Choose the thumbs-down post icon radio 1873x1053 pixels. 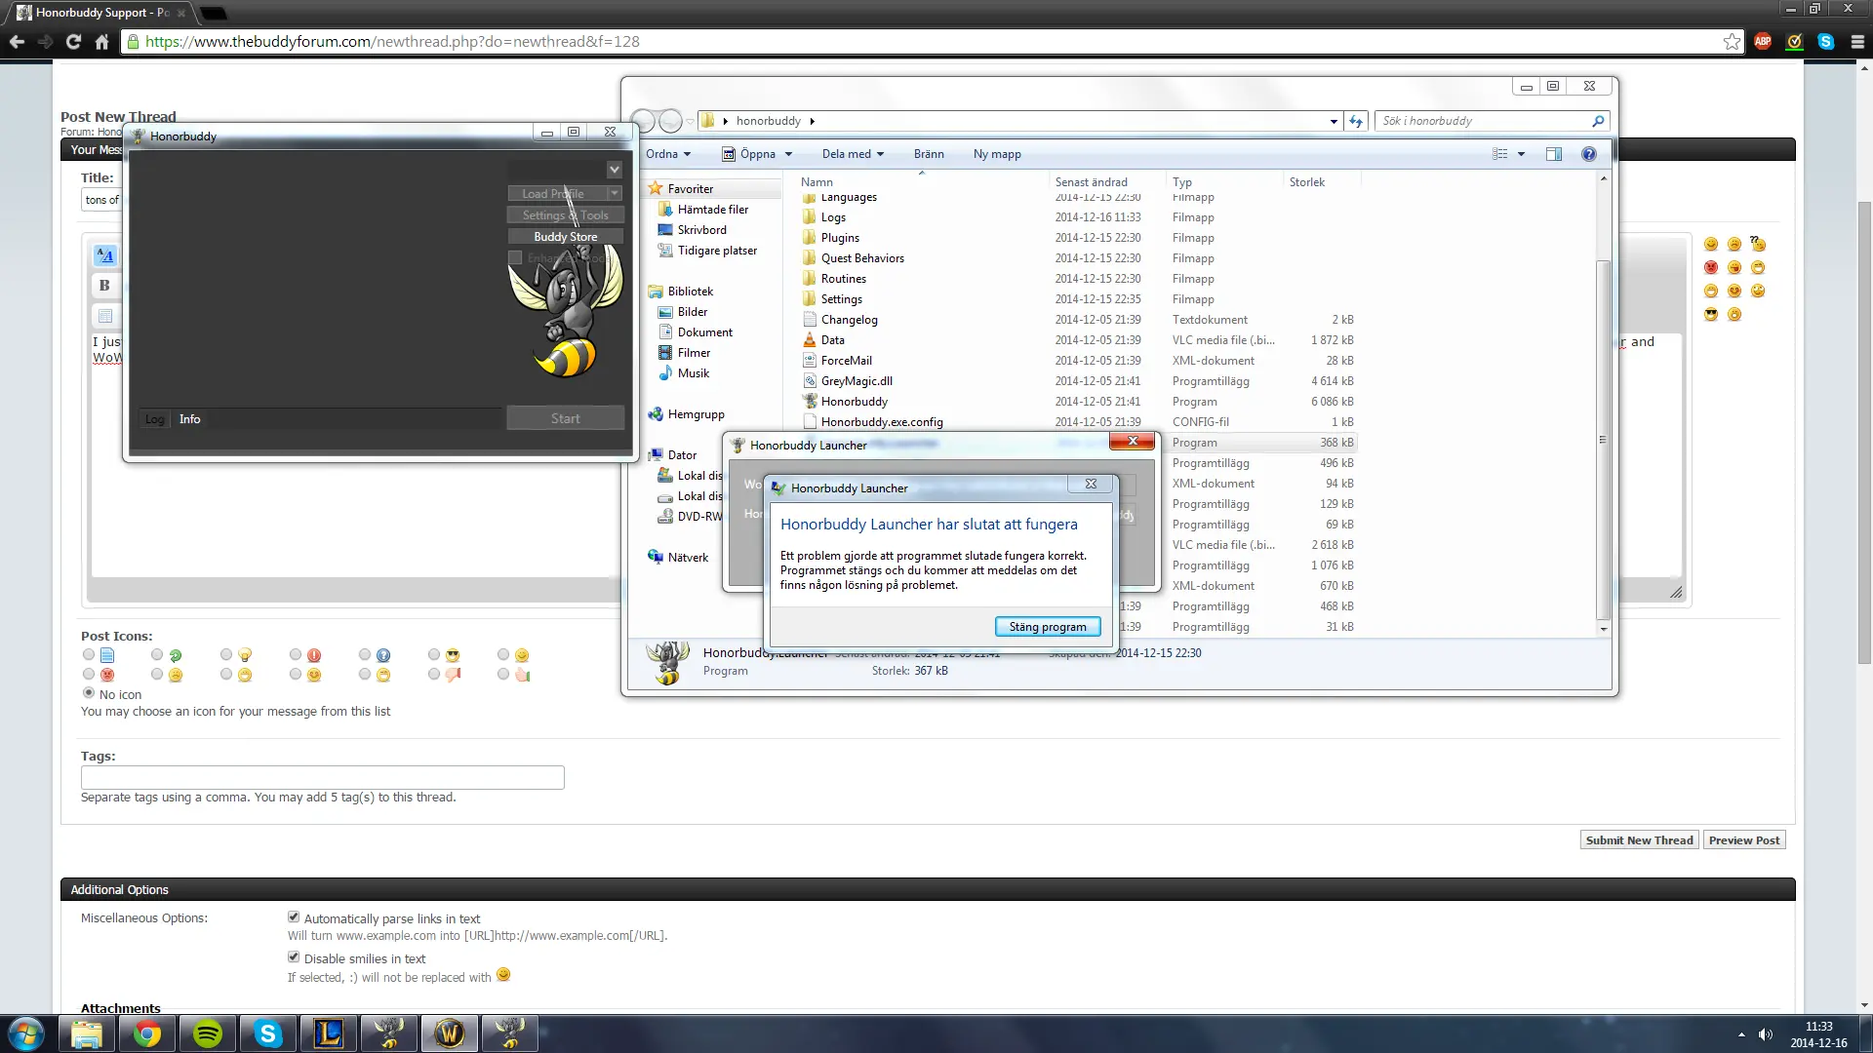point(434,675)
